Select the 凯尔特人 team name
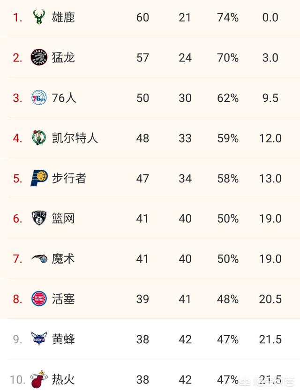 pyautogui.click(x=75, y=138)
